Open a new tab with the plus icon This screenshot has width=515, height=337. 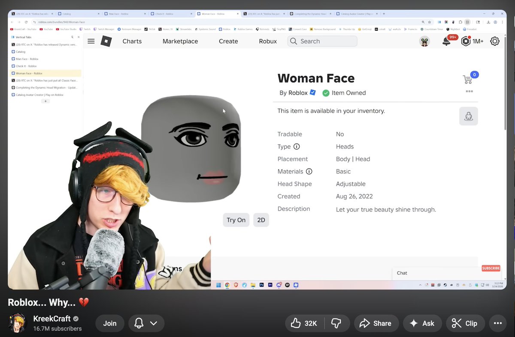[x=384, y=14]
